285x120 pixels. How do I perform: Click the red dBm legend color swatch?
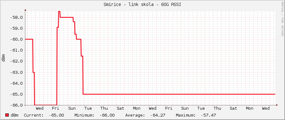pos(7,115)
